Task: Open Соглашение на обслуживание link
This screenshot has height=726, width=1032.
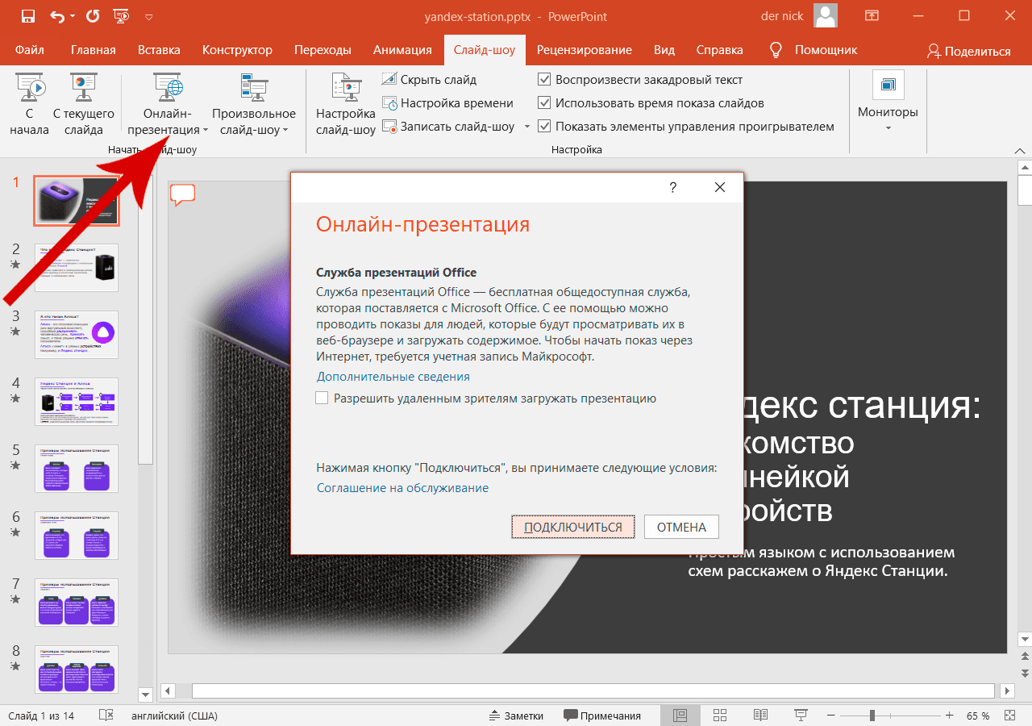Action: [x=402, y=488]
